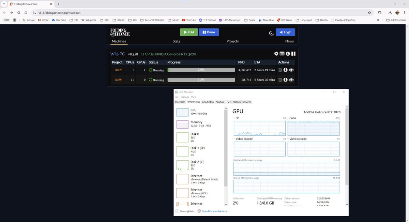Open machine settings gear for Will-PC
409x222 pixels.
(276, 54)
